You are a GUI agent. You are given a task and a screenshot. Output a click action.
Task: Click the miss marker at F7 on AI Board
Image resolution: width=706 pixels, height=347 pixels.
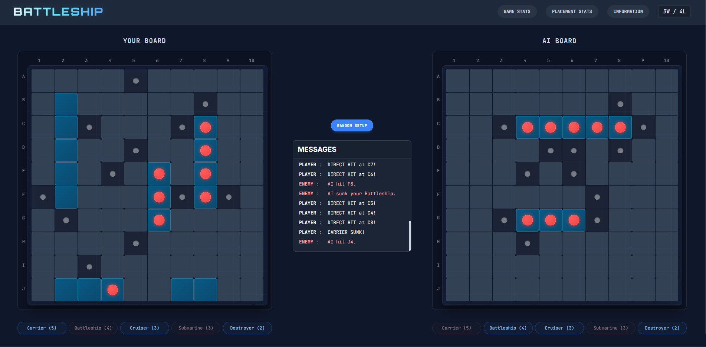point(597,197)
